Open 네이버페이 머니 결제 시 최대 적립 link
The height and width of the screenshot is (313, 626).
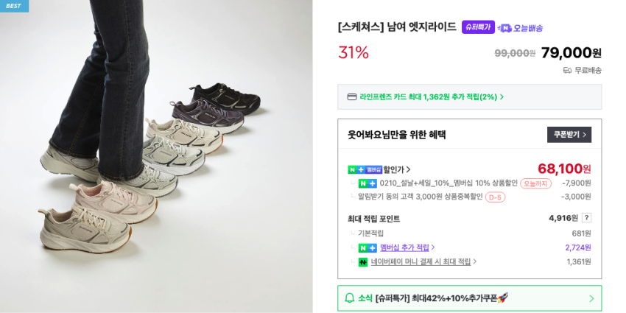[423, 261]
